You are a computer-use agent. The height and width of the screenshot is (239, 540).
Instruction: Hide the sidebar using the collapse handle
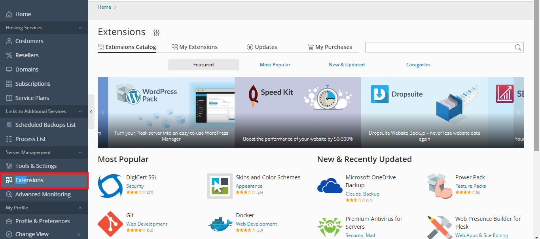pos(91,112)
